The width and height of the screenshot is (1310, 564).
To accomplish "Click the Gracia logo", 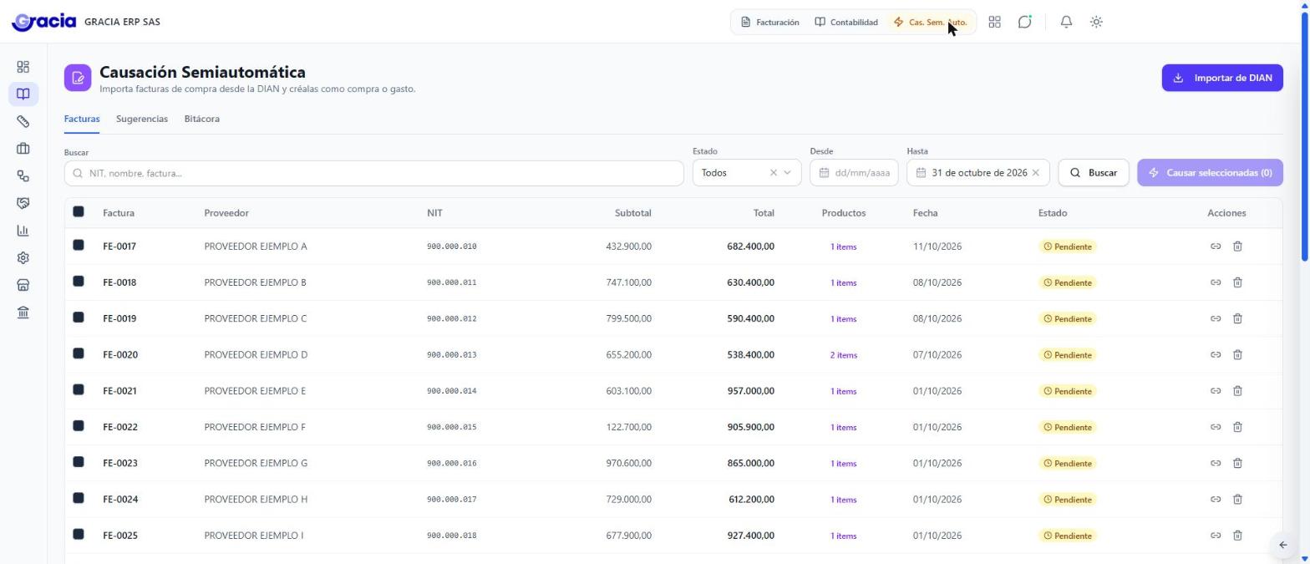I will (x=43, y=22).
